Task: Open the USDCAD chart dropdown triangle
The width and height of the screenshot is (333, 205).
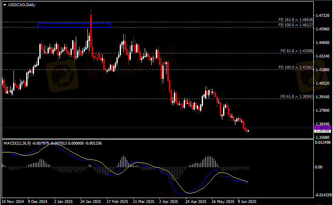Action: point(5,5)
